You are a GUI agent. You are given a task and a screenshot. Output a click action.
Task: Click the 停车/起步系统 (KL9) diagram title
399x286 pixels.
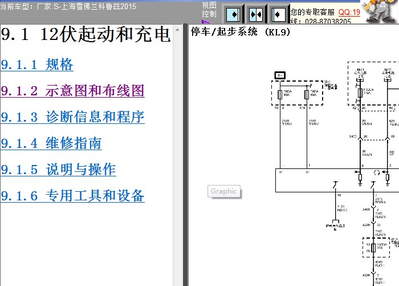tap(241, 32)
